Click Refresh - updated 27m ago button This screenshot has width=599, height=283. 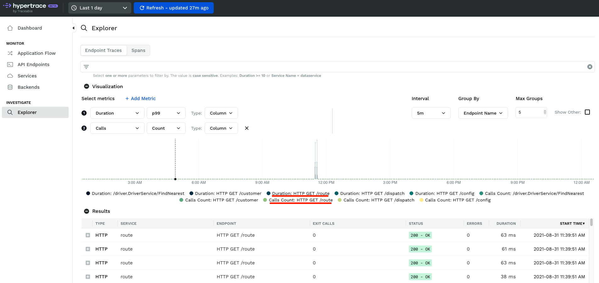point(174,8)
